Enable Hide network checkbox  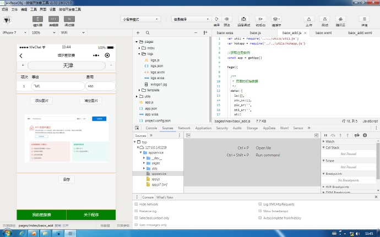pyautogui.click(x=136, y=204)
